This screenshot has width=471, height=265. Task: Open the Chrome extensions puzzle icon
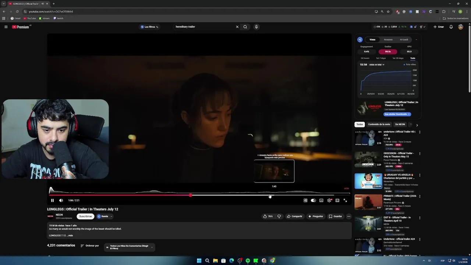pyautogui.click(x=444, y=11)
